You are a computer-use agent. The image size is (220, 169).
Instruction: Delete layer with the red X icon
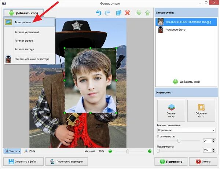(127, 13)
